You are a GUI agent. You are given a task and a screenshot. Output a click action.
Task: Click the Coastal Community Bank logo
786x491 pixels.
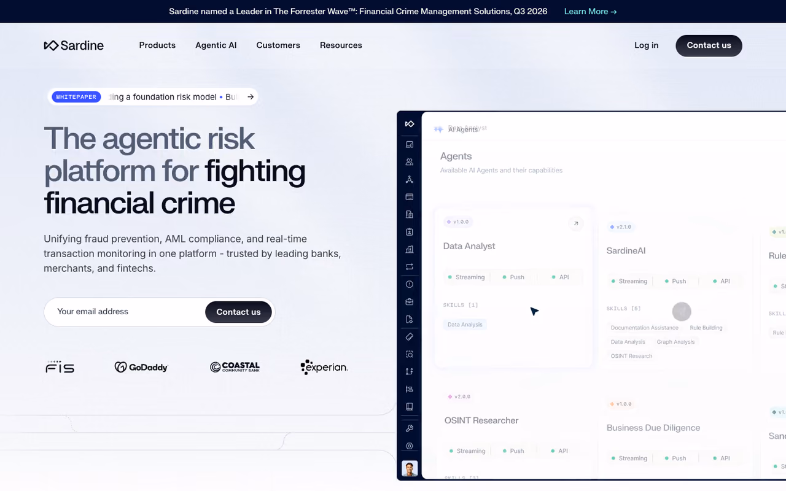click(x=235, y=367)
